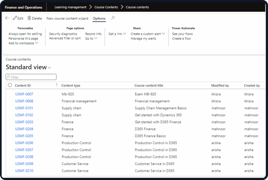This screenshot has height=180, width=268.
Task: Click the D365 Finance Basics title cell
Action: point(150,136)
